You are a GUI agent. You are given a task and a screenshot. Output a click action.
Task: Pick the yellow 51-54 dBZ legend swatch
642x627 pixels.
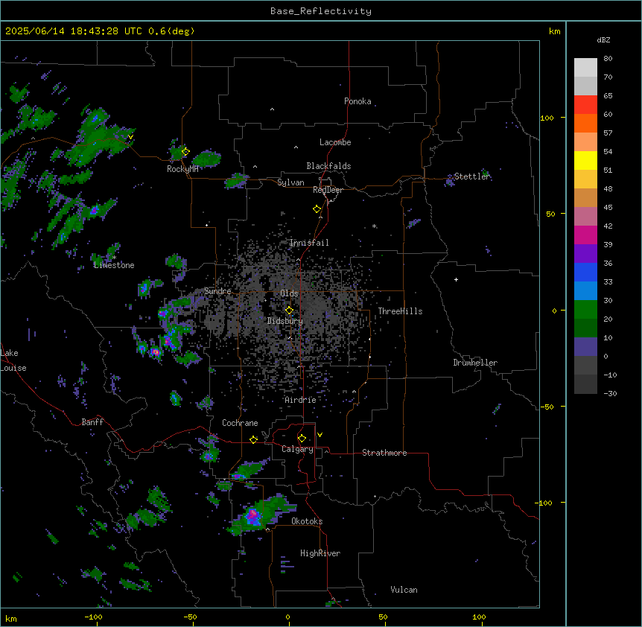[x=585, y=160]
